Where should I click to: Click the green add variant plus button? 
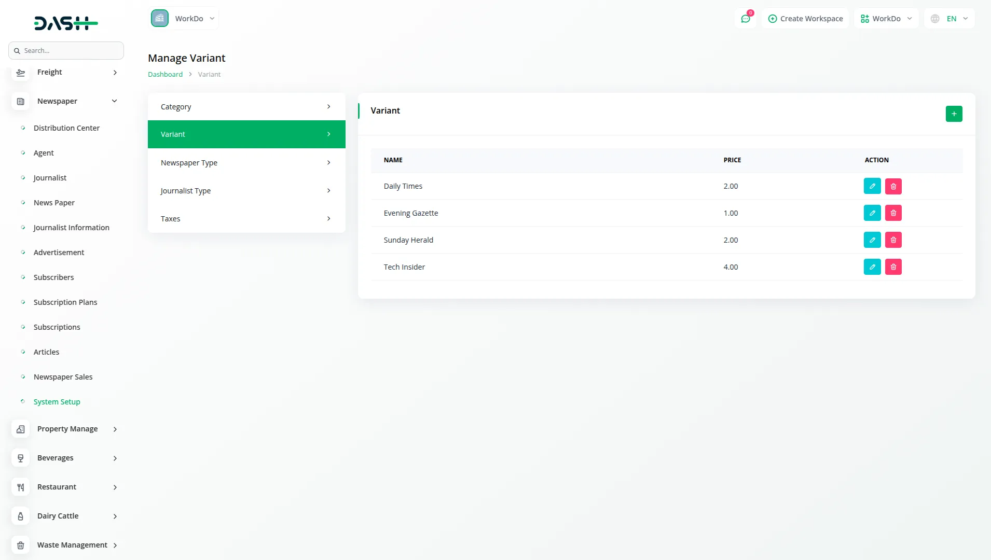coord(954,114)
